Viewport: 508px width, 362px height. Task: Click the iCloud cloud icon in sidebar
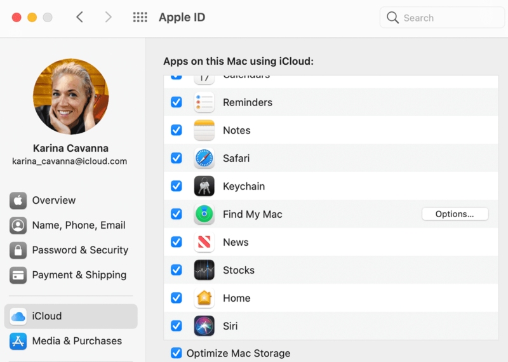tap(18, 316)
